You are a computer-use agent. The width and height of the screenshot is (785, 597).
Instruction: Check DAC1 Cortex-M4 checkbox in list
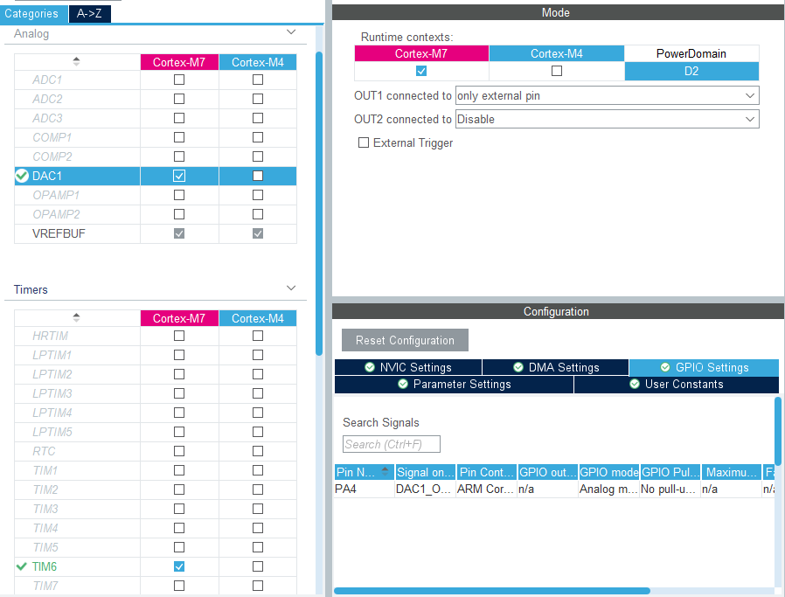coord(258,176)
